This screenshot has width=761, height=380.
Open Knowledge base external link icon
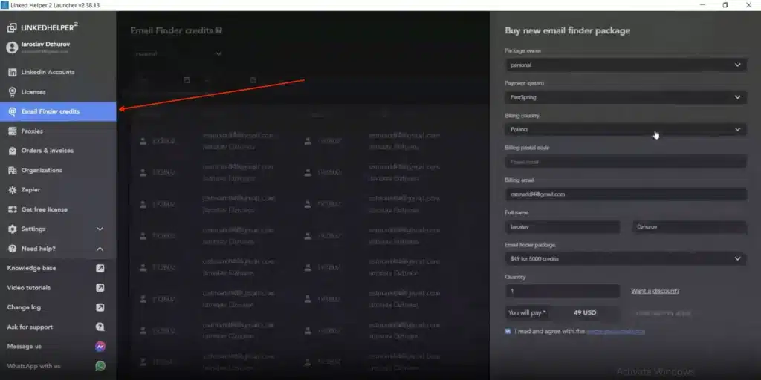click(100, 268)
